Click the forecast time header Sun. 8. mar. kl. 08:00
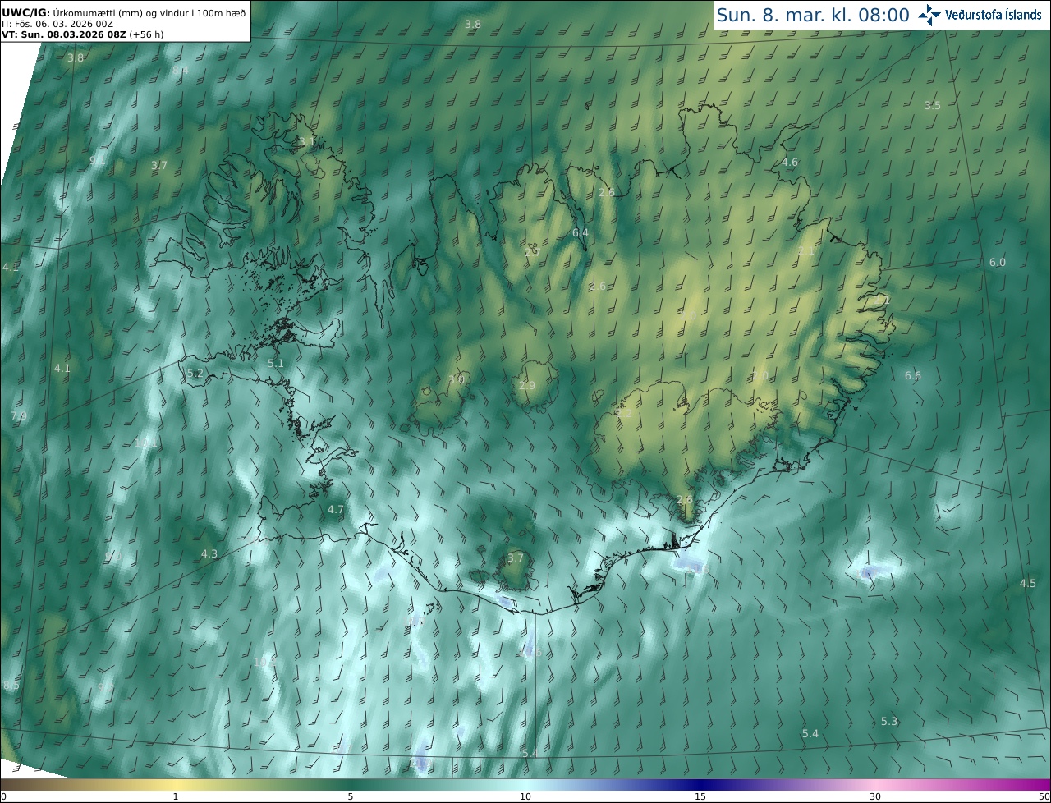The image size is (1051, 803). 813,15
